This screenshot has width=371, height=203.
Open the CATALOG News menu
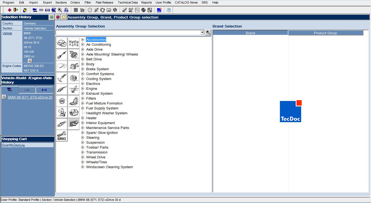(x=186, y=2)
